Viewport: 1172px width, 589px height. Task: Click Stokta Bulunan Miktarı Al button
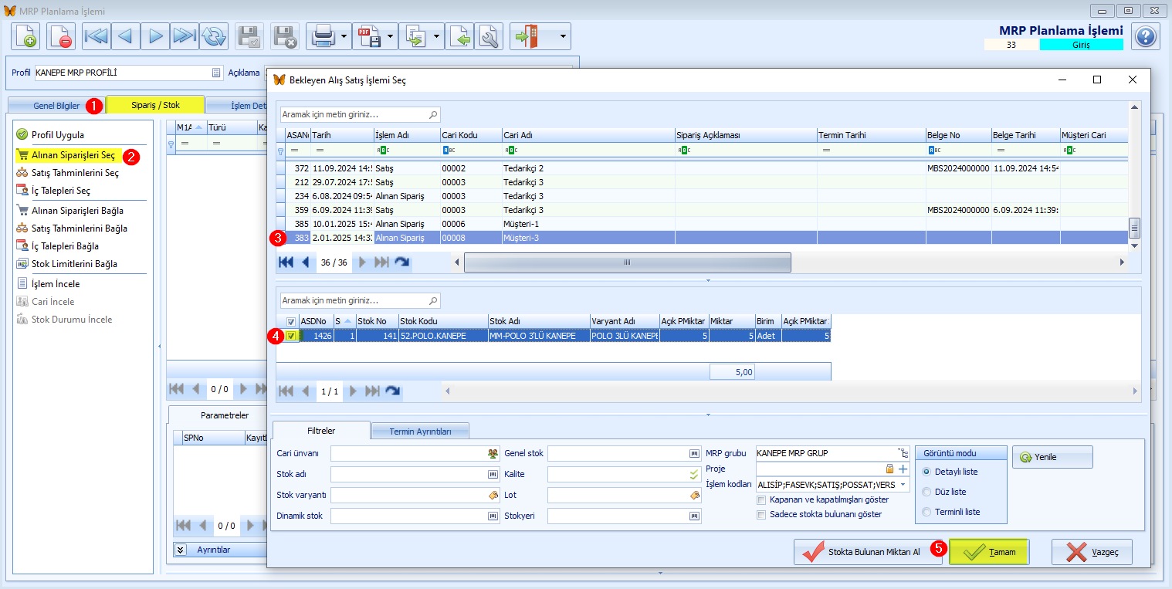pos(868,552)
